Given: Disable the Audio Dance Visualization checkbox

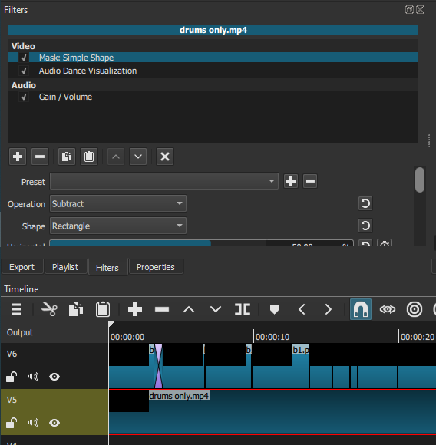Looking at the screenshot, I should point(24,71).
